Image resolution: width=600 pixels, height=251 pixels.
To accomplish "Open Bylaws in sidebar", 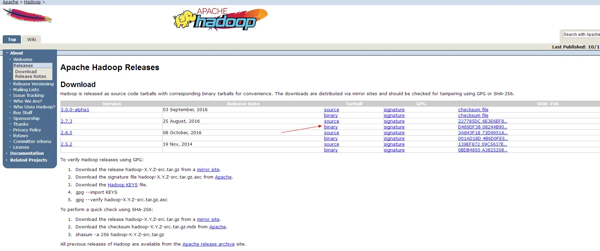I will pyautogui.click(x=21, y=136).
